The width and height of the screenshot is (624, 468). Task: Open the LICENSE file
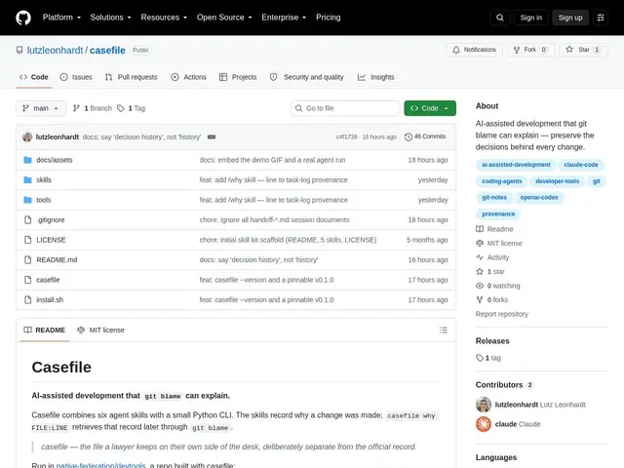[x=51, y=240]
